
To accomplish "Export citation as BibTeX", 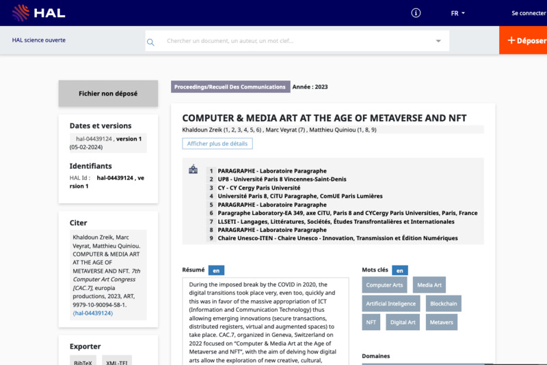I will 83,362.
